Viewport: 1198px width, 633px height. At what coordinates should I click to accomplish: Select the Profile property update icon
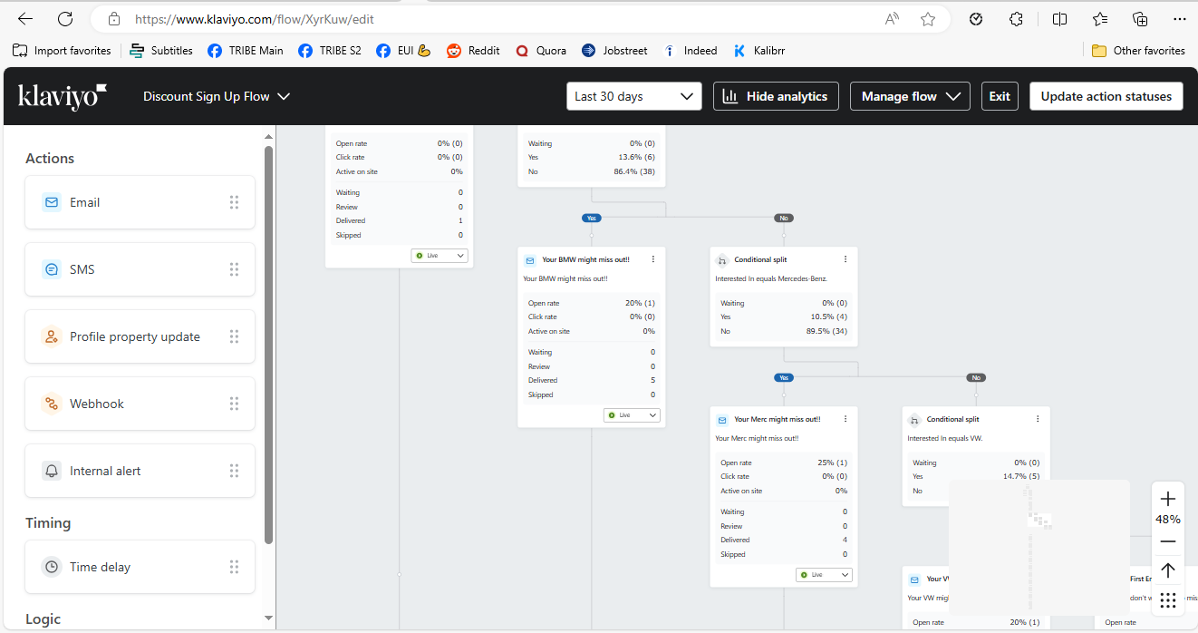(x=52, y=336)
